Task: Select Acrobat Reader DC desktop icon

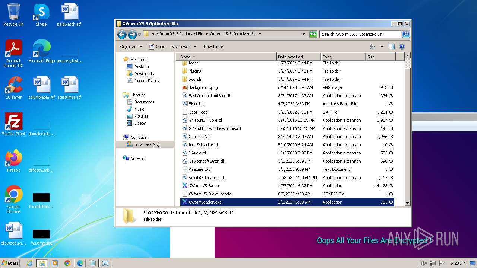Action: (x=13, y=54)
